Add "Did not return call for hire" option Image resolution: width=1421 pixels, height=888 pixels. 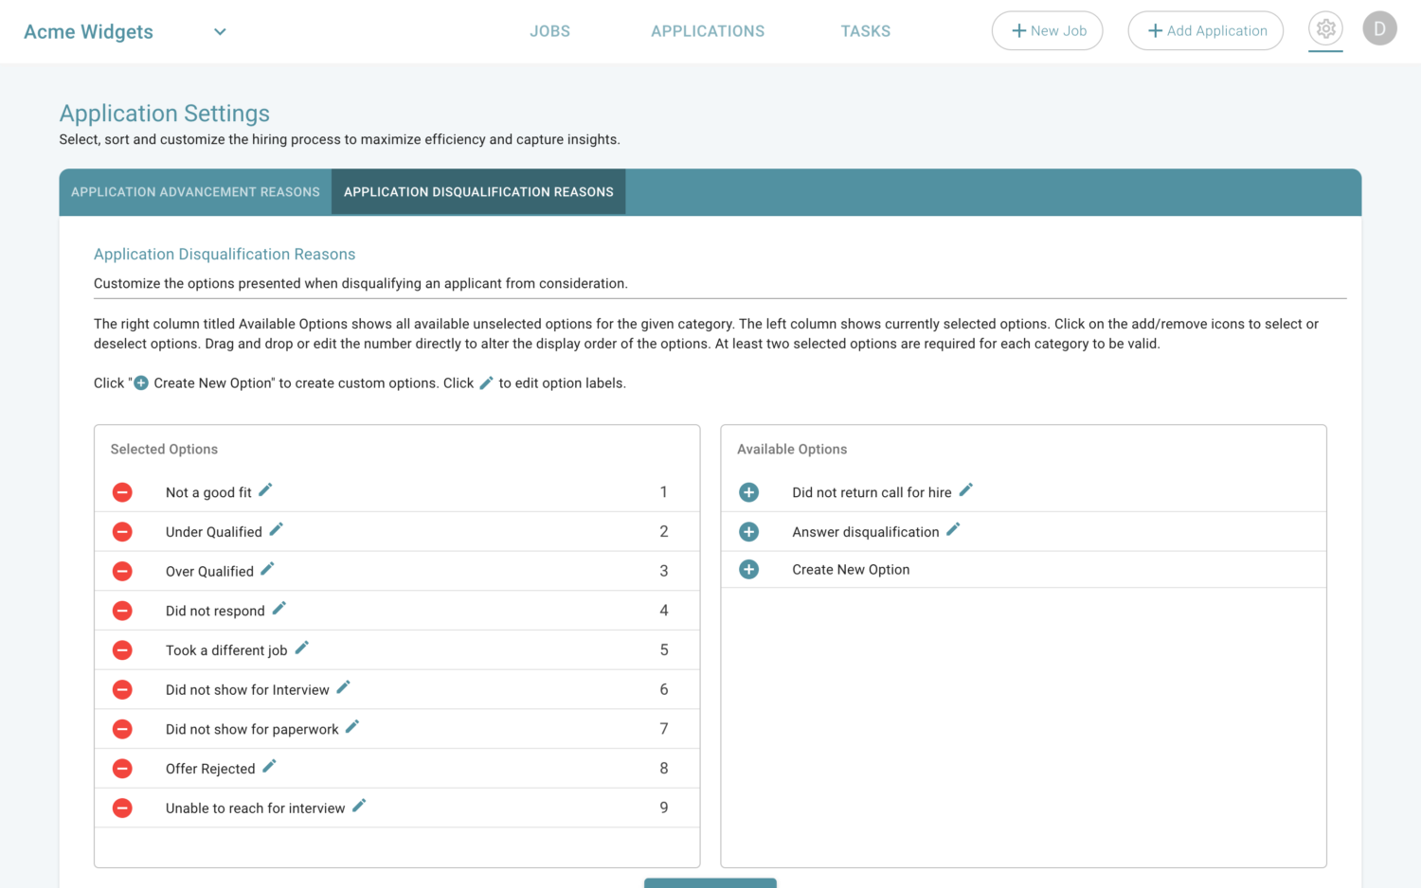(x=748, y=492)
